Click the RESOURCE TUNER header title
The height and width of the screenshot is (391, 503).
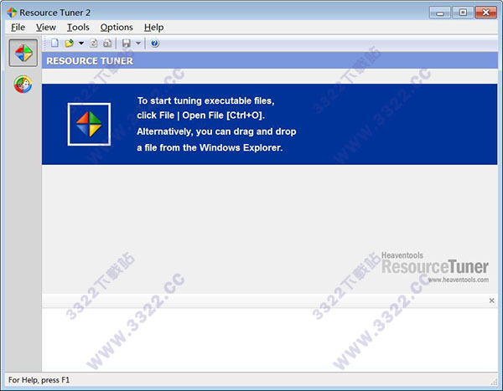click(x=90, y=61)
